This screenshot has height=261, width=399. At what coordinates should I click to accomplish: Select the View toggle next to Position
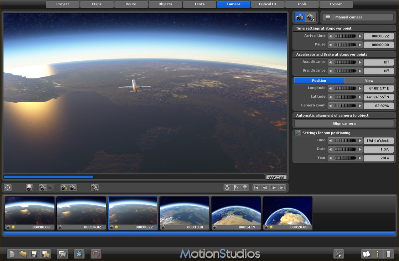pos(369,81)
